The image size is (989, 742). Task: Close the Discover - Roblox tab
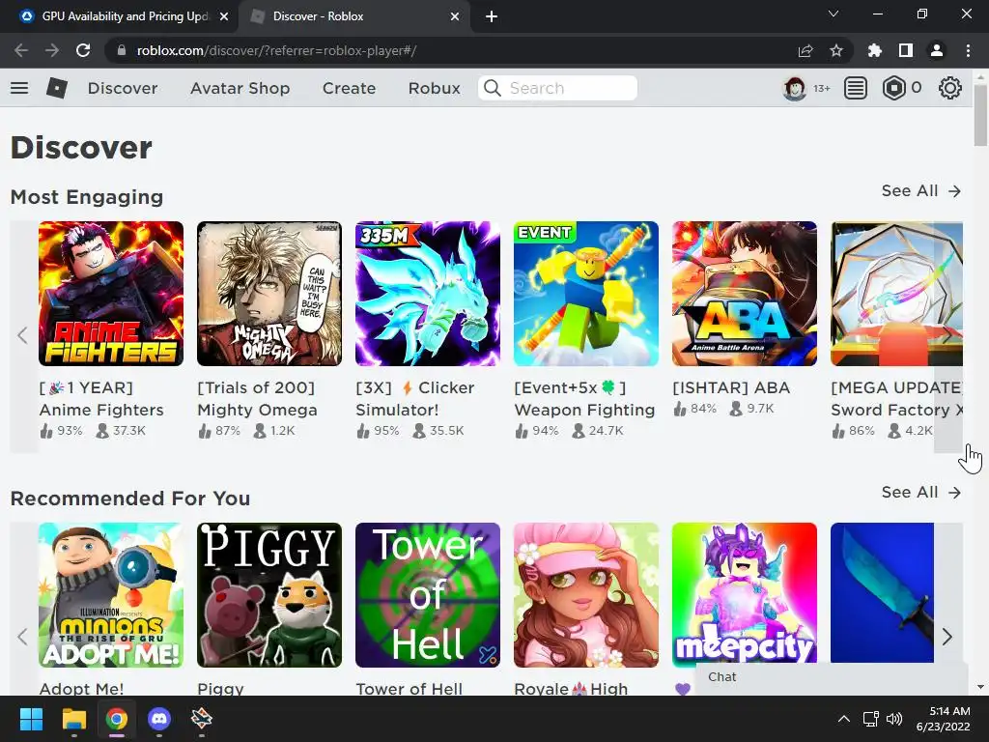[x=455, y=16]
